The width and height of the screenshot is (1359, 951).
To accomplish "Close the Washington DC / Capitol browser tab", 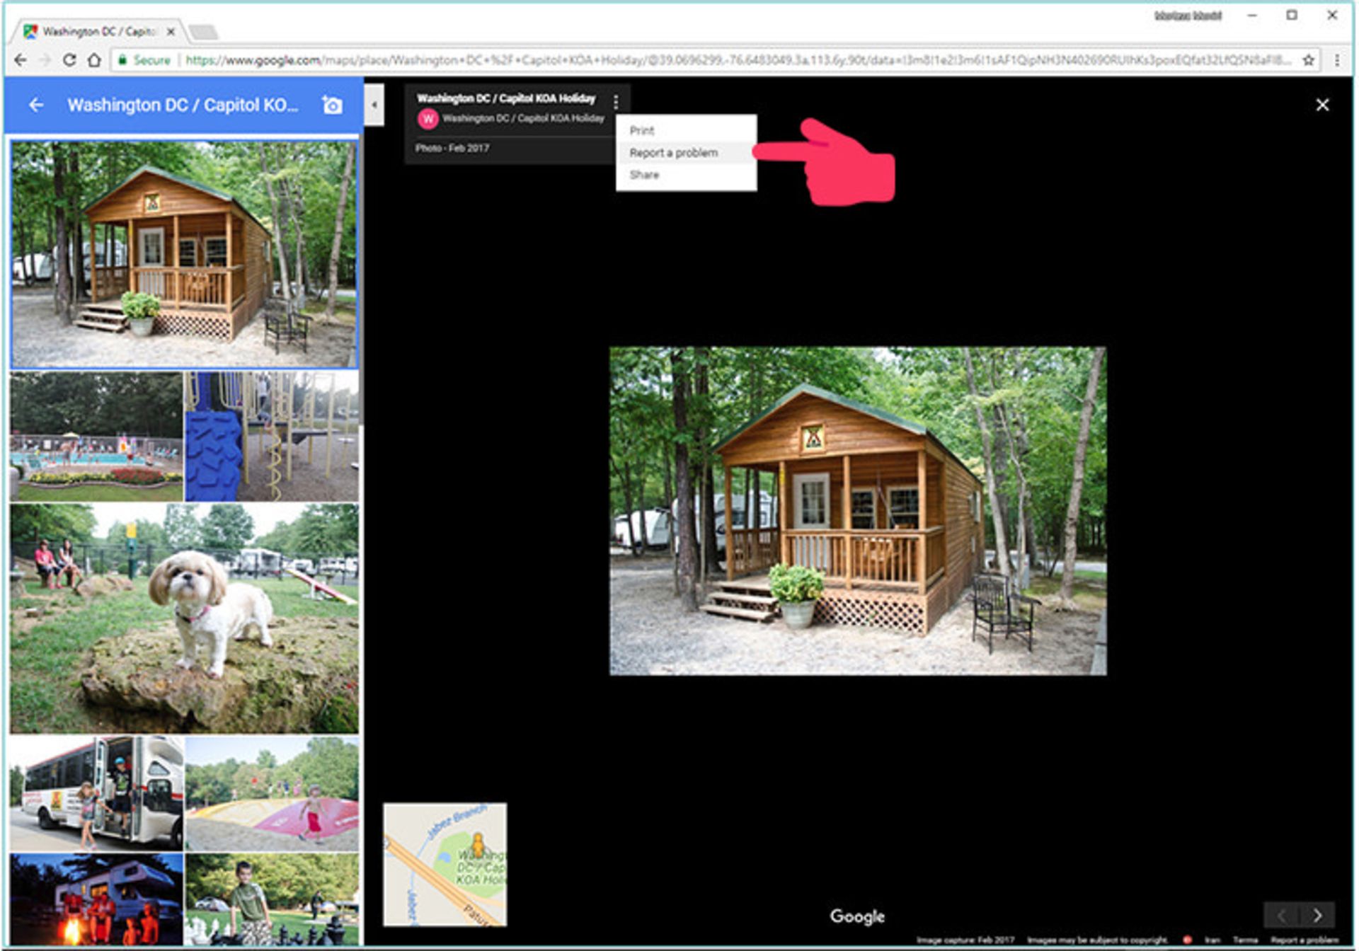I will [171, 31].
